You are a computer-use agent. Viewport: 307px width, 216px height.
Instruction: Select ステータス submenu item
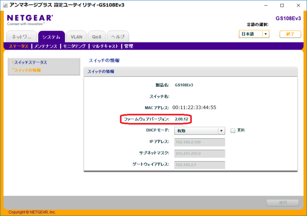click(18, 46)
